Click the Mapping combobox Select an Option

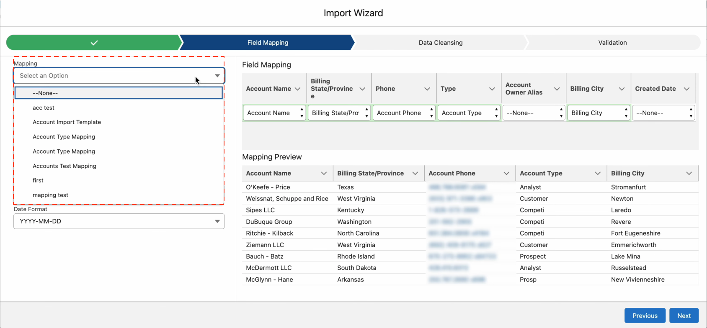(119, 76)
